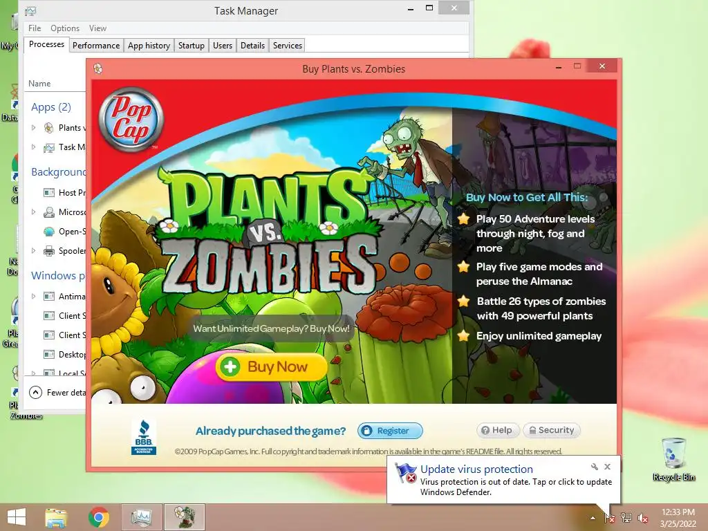Click the Want Unlimited Gameplay banner text

[271, 328]
